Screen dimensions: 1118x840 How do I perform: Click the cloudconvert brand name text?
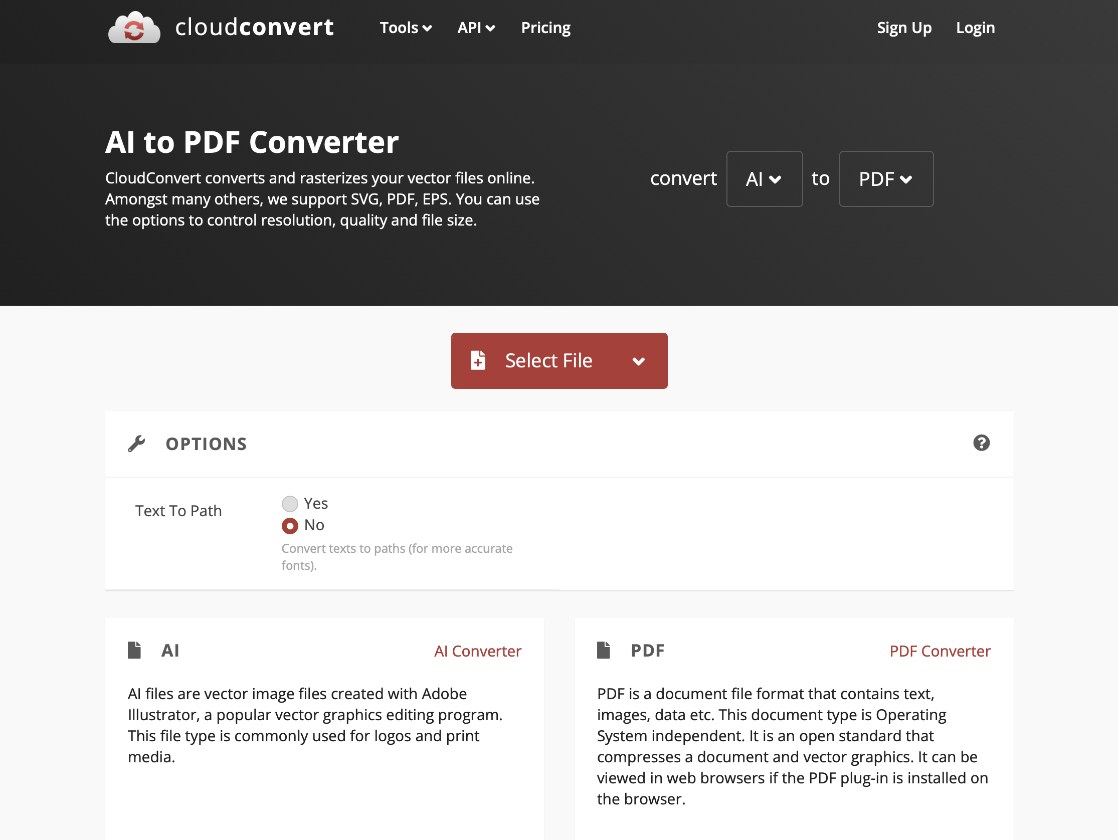pos(254,27)
